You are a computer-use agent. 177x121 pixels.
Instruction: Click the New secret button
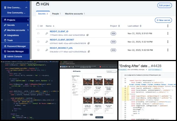tap(163, 20)
